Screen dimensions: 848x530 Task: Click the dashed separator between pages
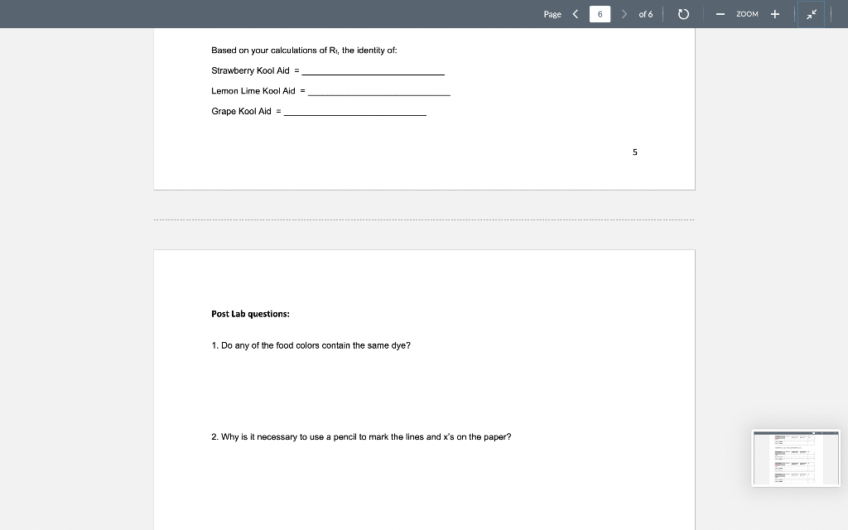tap(424, 219)
